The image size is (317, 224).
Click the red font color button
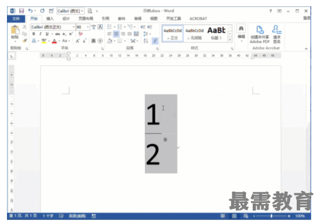tap(54, 41)
